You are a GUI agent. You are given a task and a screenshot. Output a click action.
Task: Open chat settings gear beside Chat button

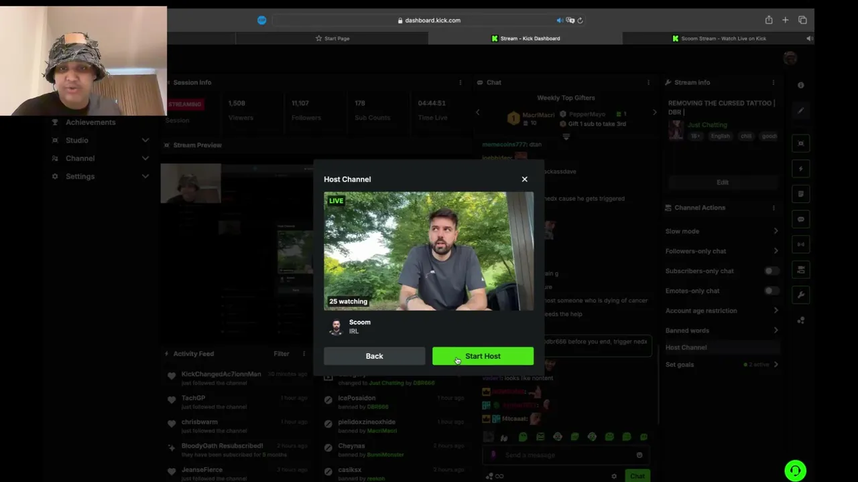pos(614,476)
